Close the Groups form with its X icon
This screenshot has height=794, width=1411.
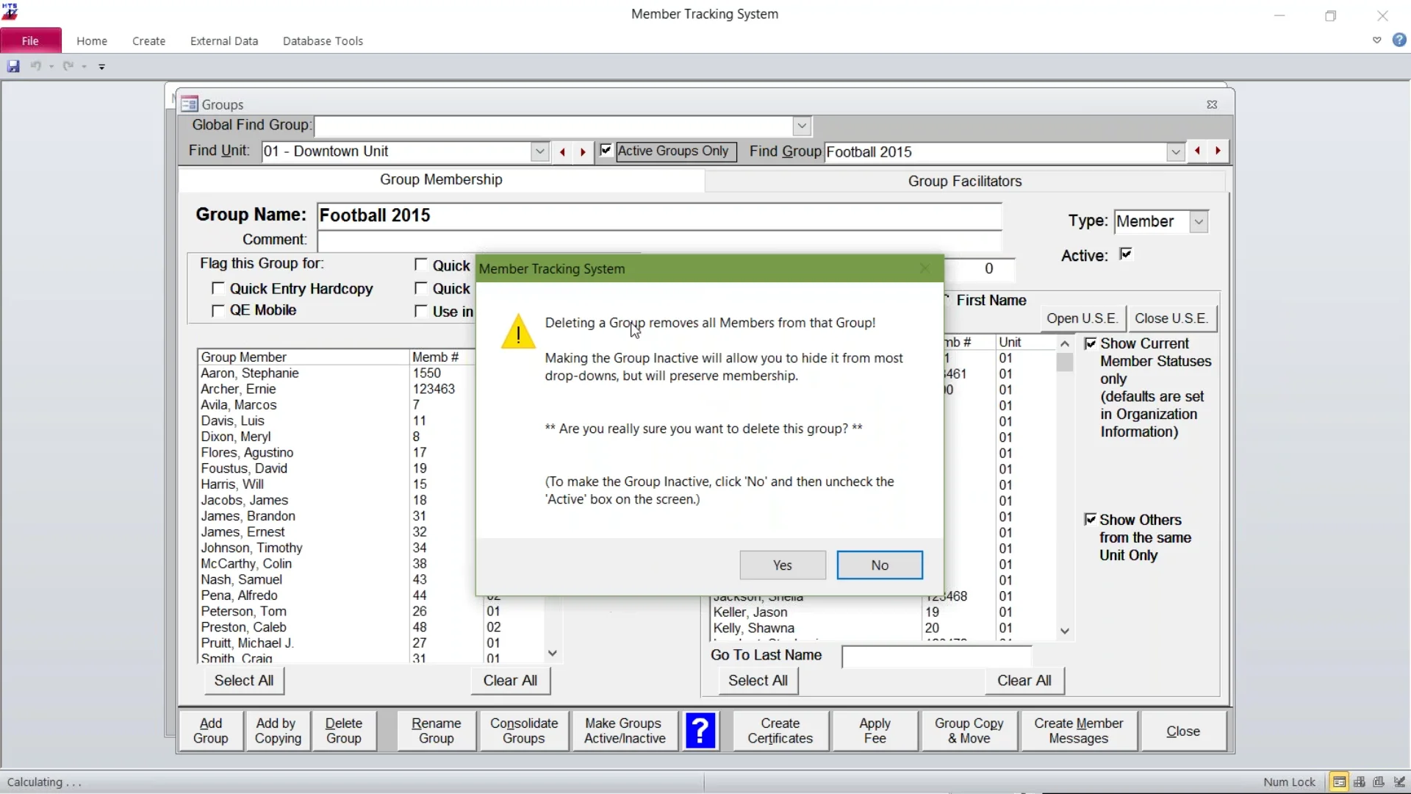[x=1213, y=105]
